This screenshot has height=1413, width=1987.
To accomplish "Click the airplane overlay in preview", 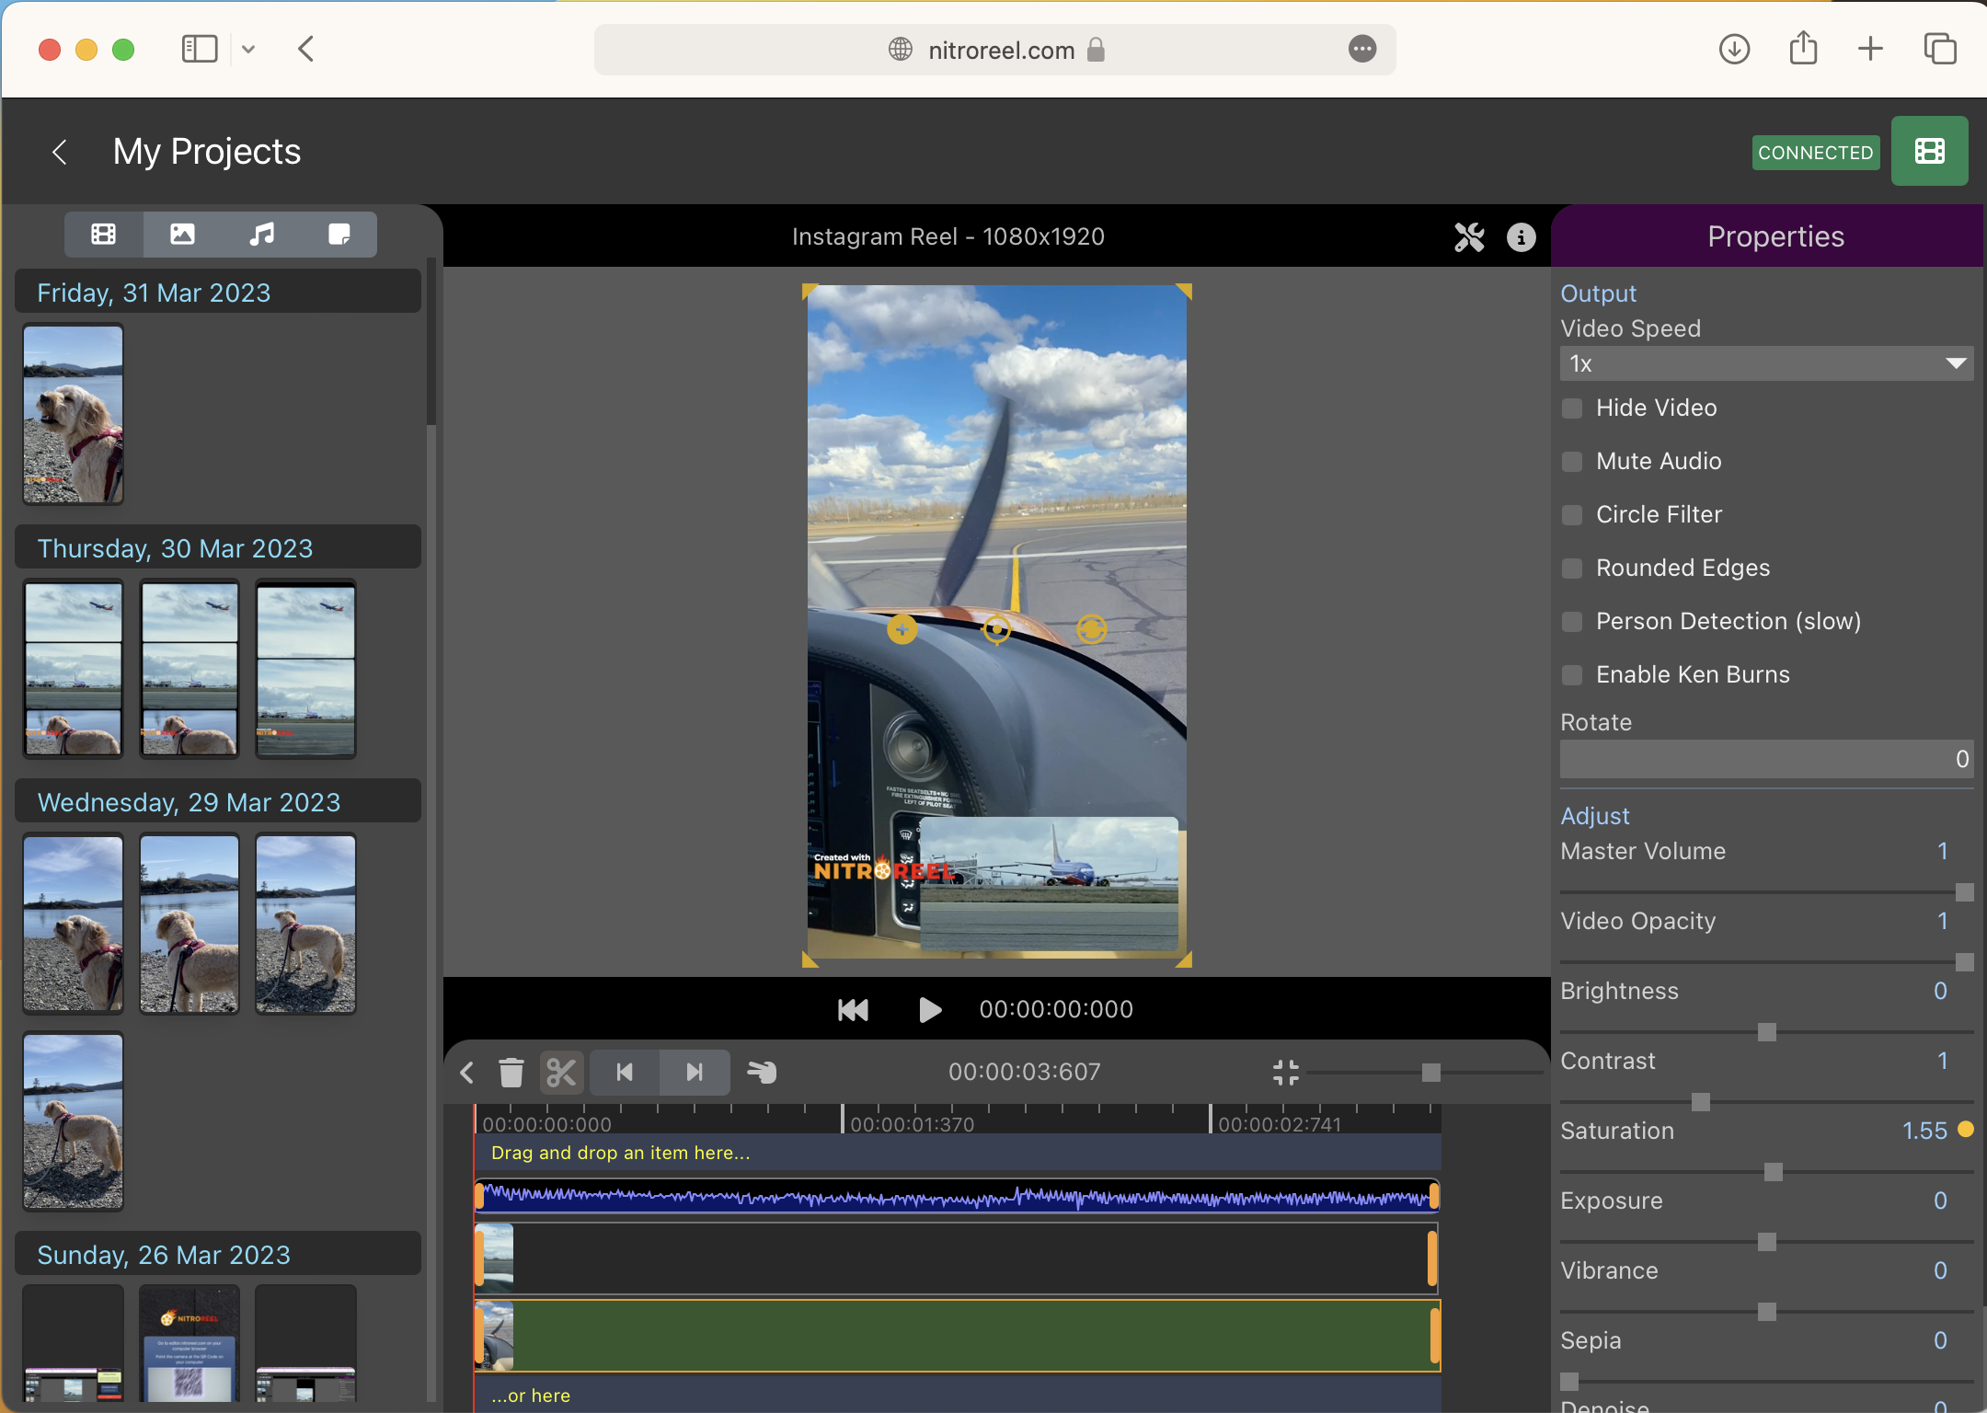I will [x=1049, y=883].
